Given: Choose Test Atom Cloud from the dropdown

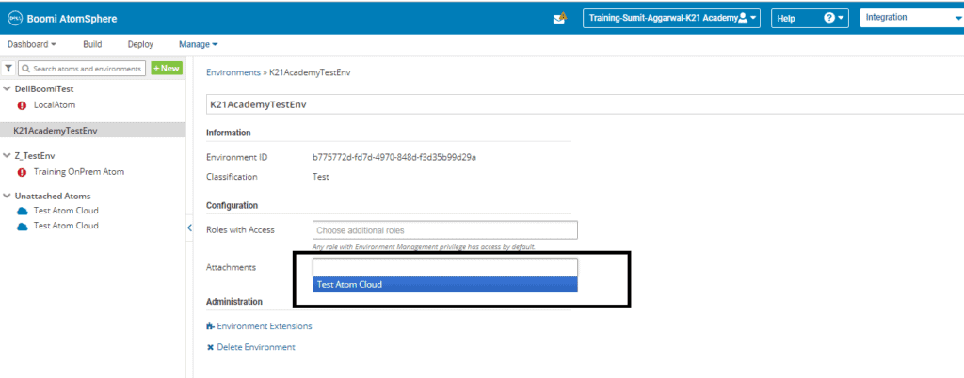Looking at the screenshot, I should (445, 284).
